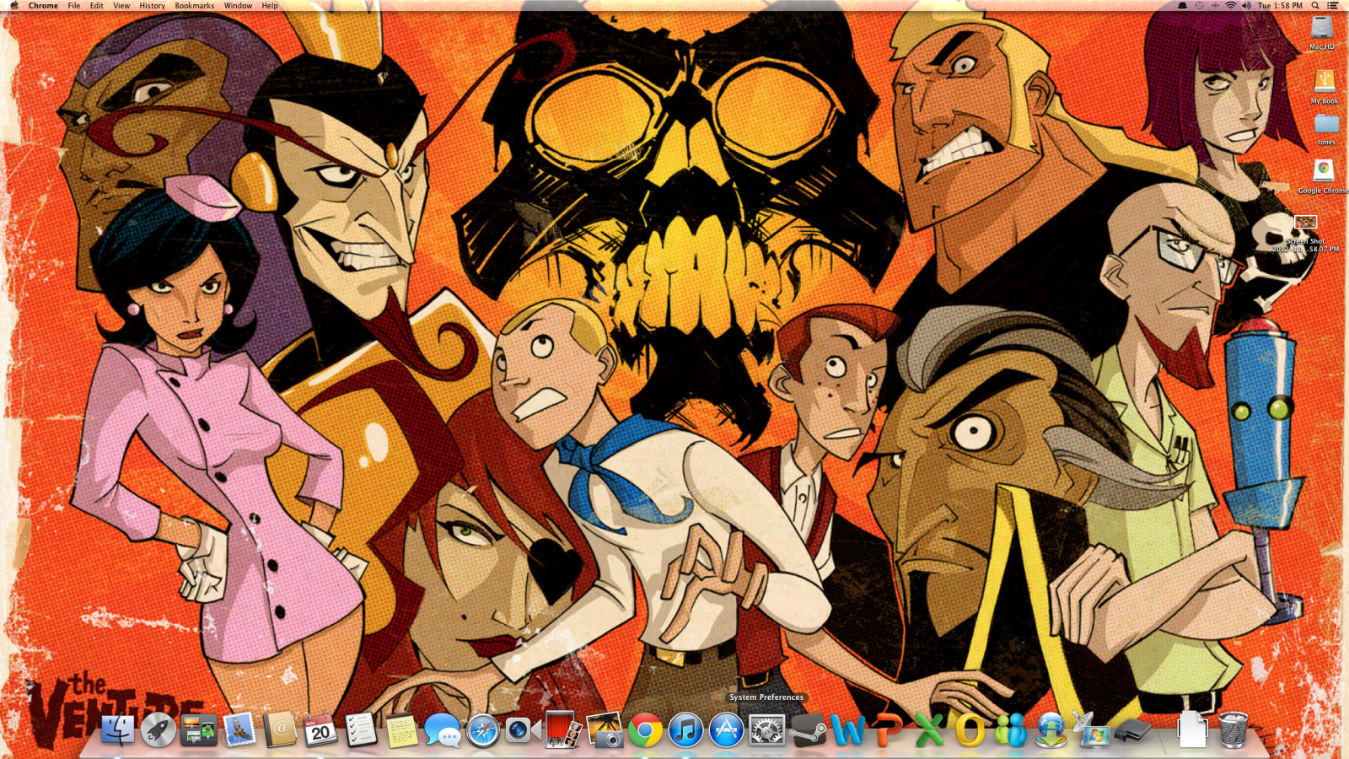Open PowerPoint orange P icon
1349x759 pixels.
coord(889,730)
